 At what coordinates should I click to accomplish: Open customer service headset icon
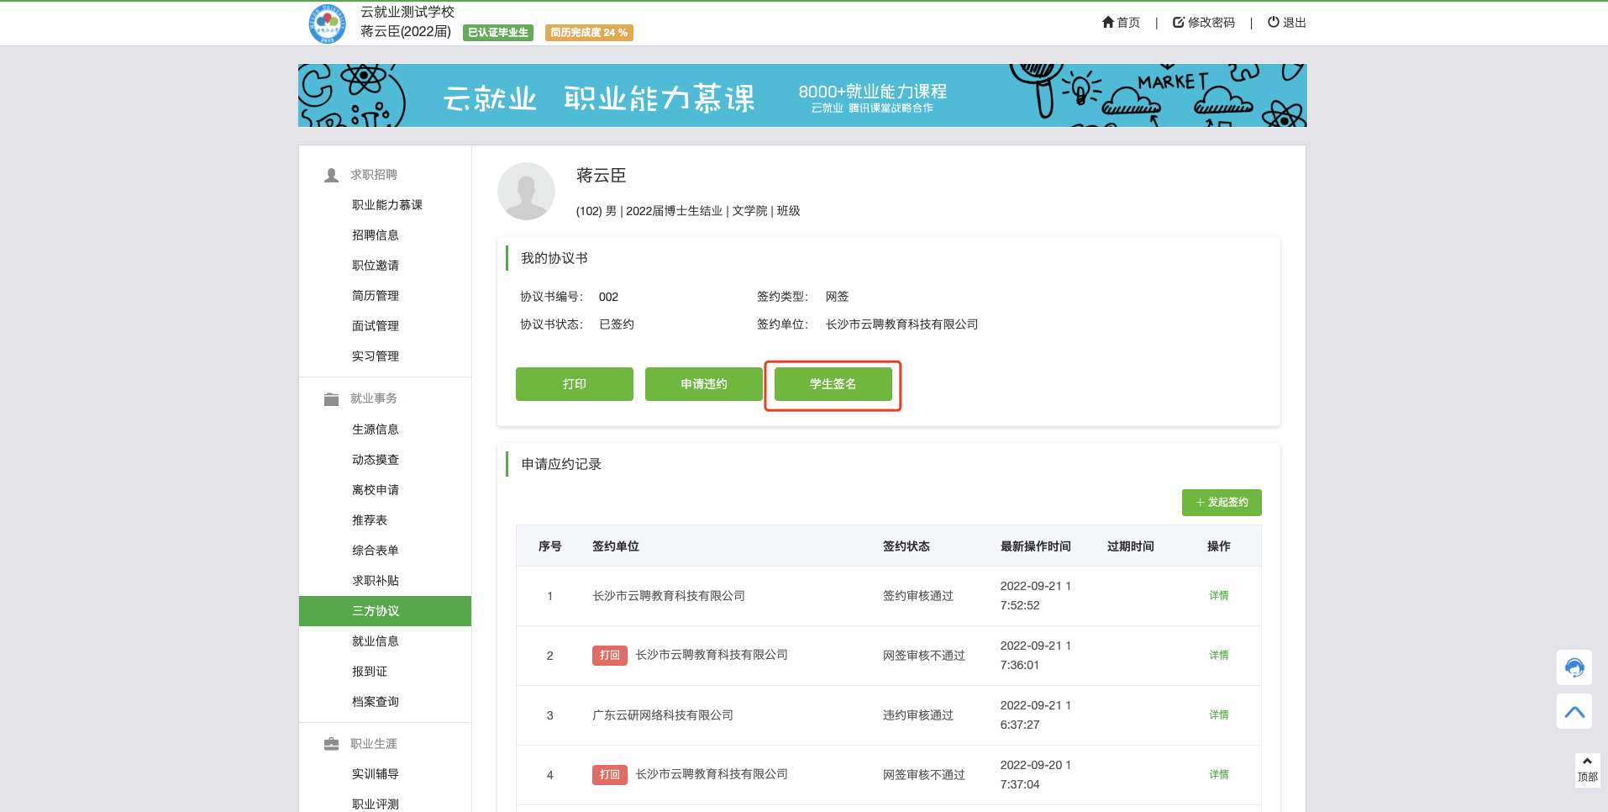1574,667
